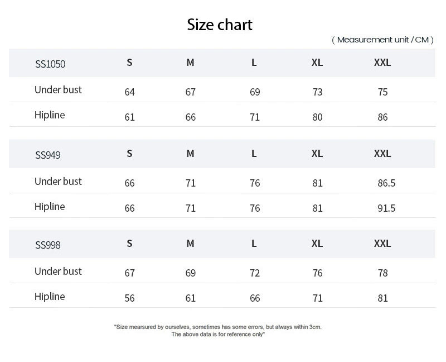Click SS949 Under bust XXL value 86.5

386,183
